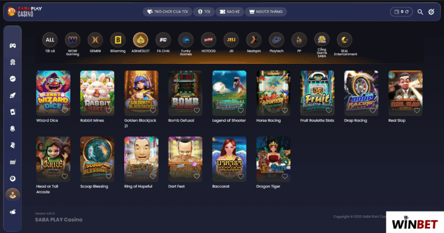Screen dimensions: 444x233
Task: Favorite the Real Slap game
Action: click(x=417, y=110)
